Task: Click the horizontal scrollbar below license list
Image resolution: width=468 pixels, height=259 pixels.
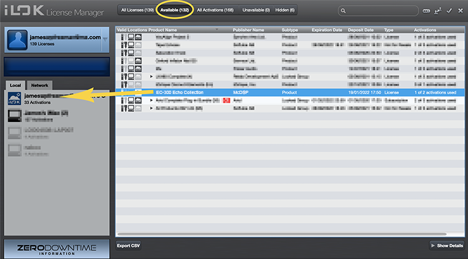Action: point(282,234)
